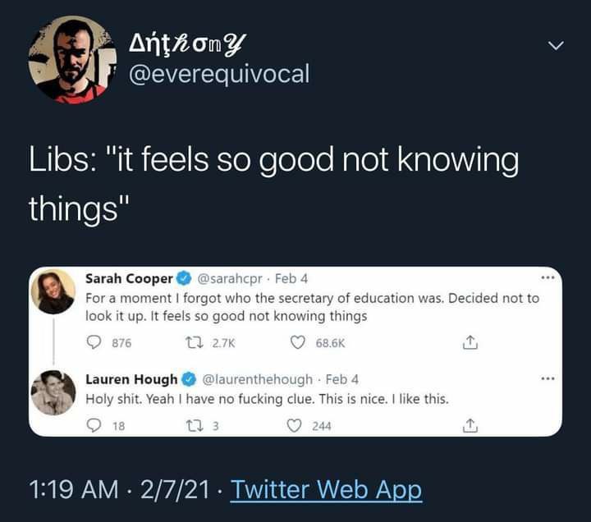Open the @laurenthehough handle

pos(257,379)
